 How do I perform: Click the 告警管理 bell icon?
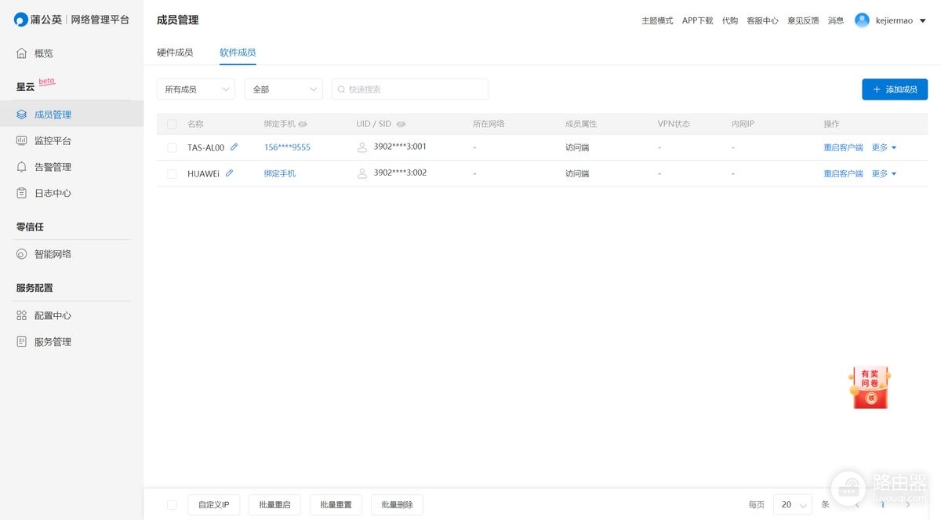[22, 167]
